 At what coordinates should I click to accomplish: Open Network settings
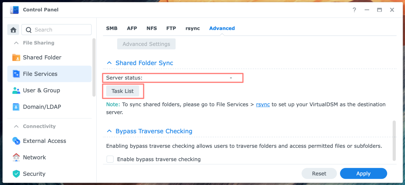34,157
